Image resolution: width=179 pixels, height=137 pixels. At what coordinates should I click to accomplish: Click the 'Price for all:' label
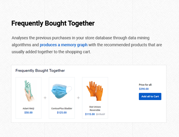145,85
